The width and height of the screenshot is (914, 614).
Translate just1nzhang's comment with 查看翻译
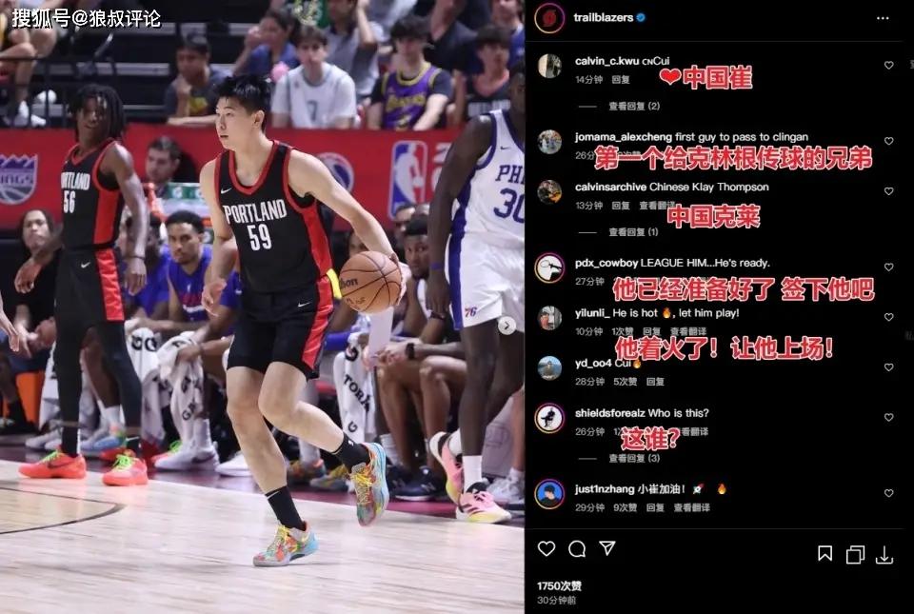click(x=692, y=507)
